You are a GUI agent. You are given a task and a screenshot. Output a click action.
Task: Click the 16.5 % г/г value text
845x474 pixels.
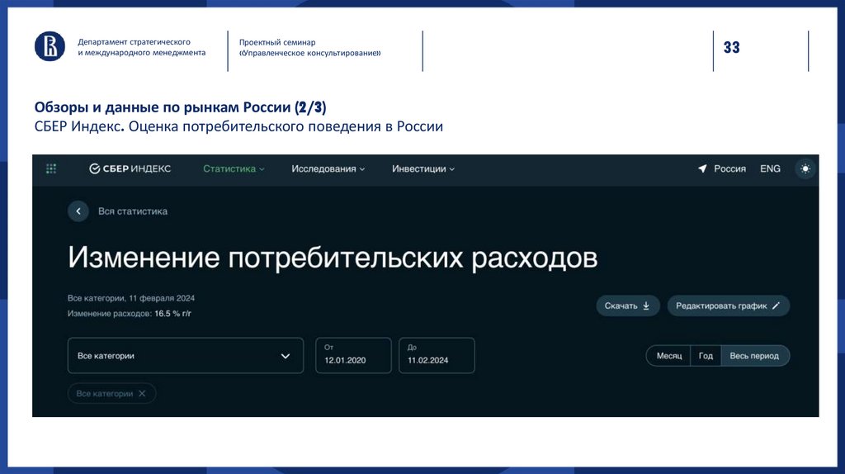pyautogui.click(x=173, y=313)
